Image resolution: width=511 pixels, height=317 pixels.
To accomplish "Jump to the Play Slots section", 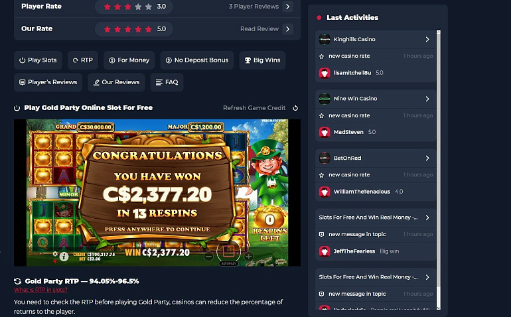I will point(38,60).
